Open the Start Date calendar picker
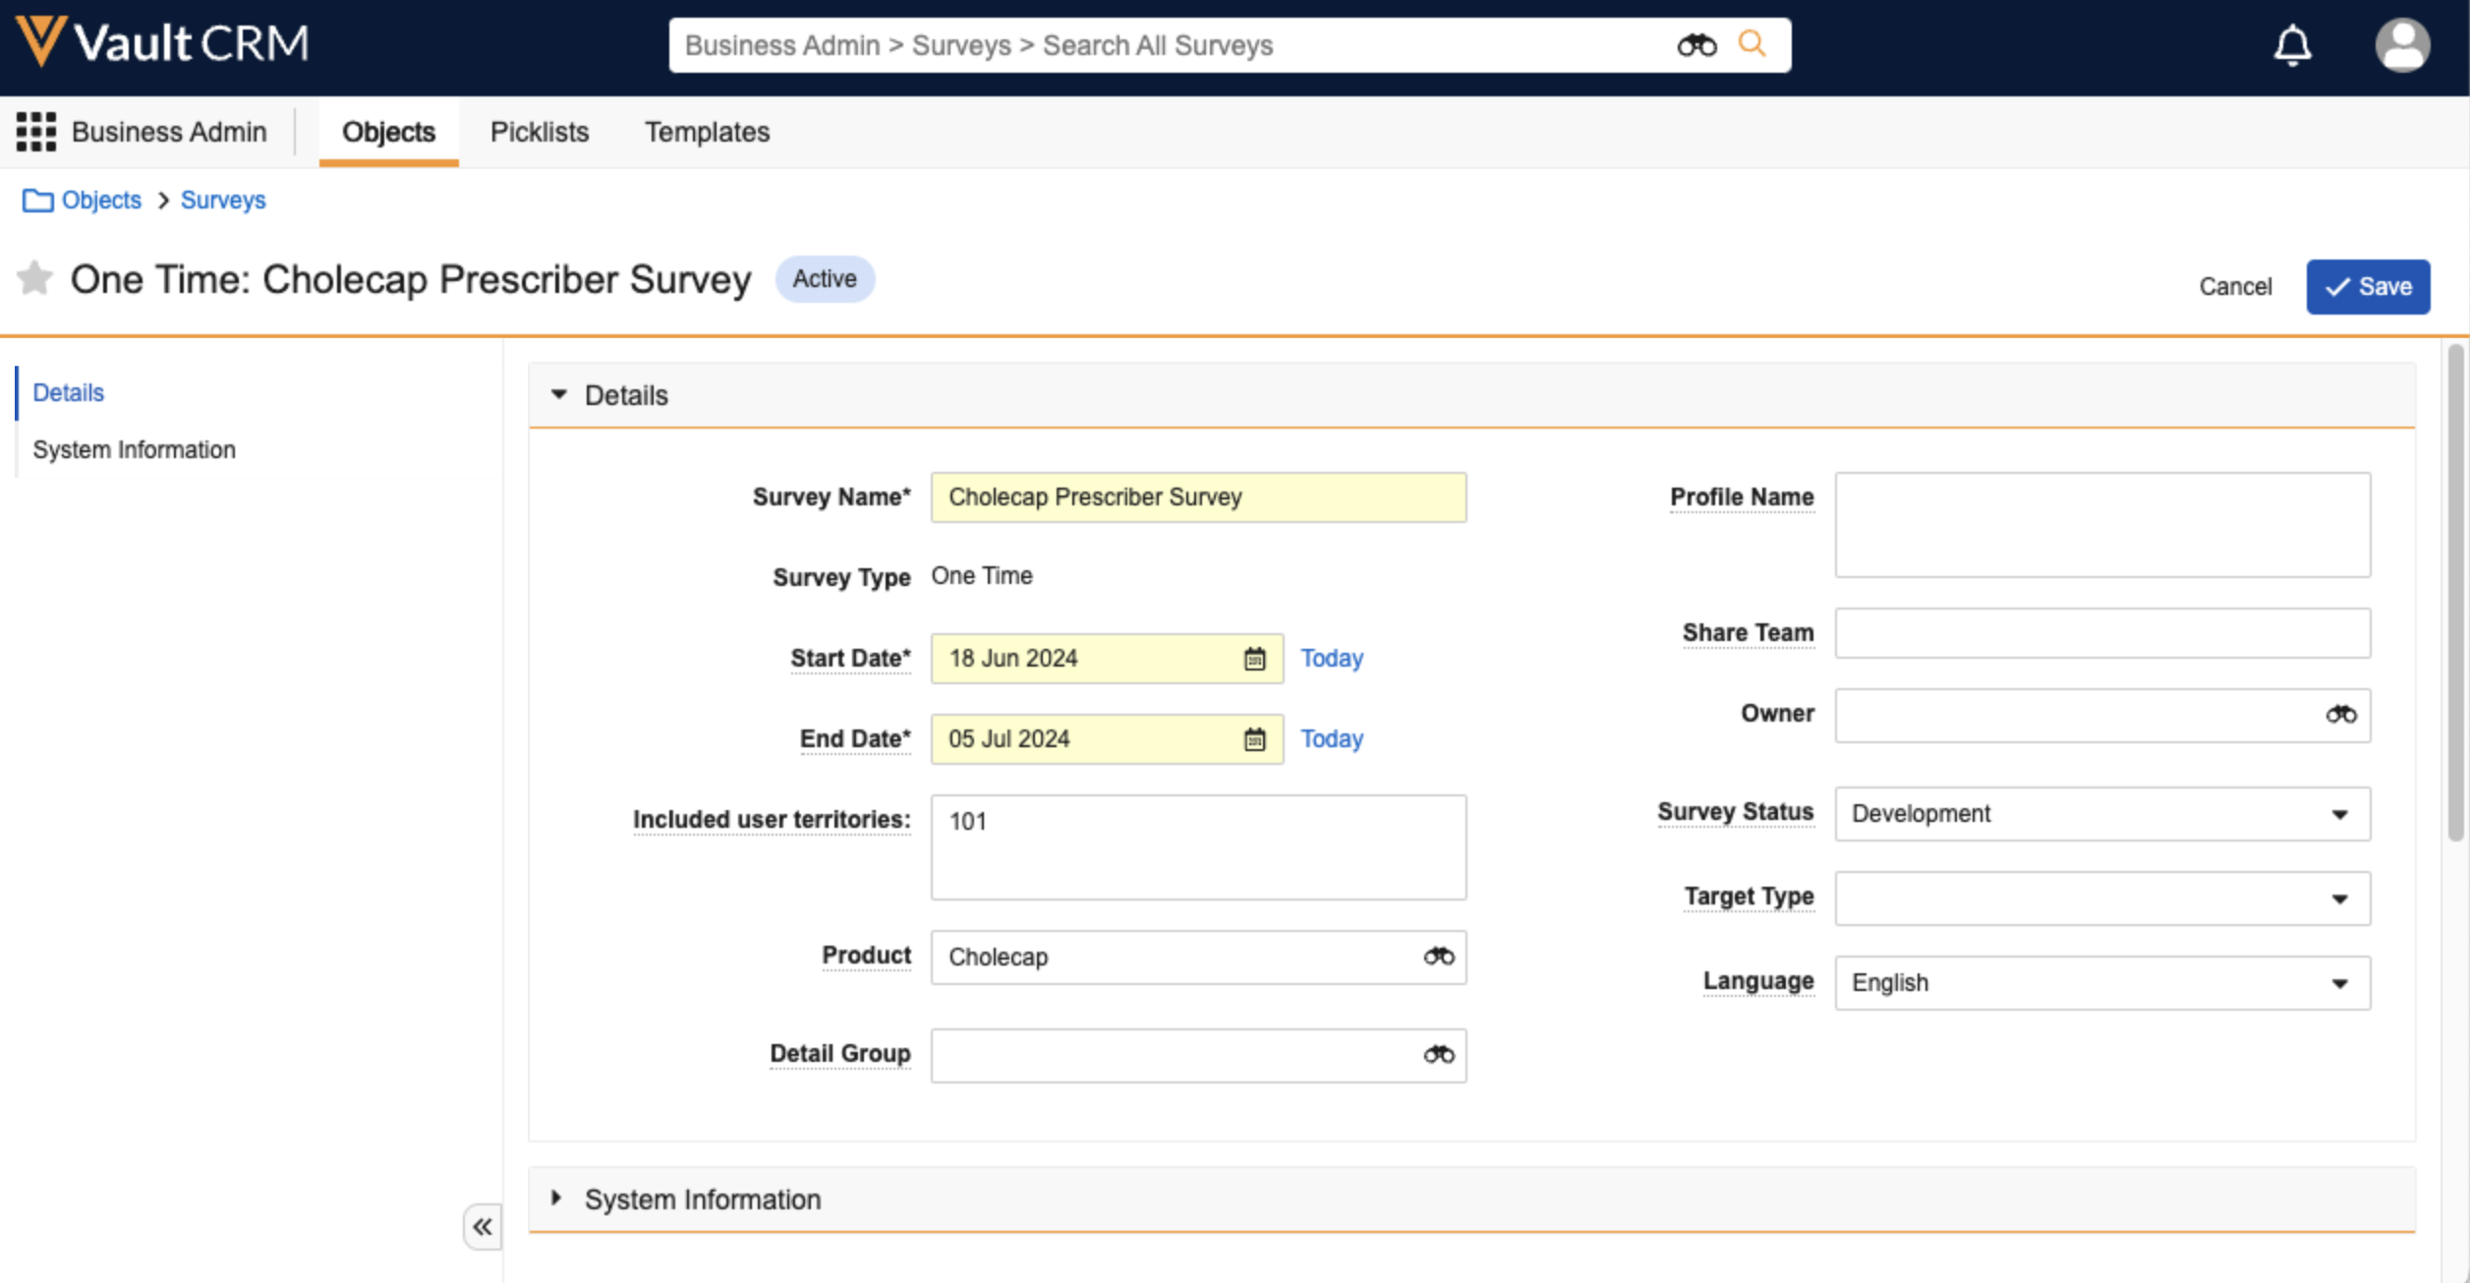2470x1283 pixels. click(x=1254, y=659)
